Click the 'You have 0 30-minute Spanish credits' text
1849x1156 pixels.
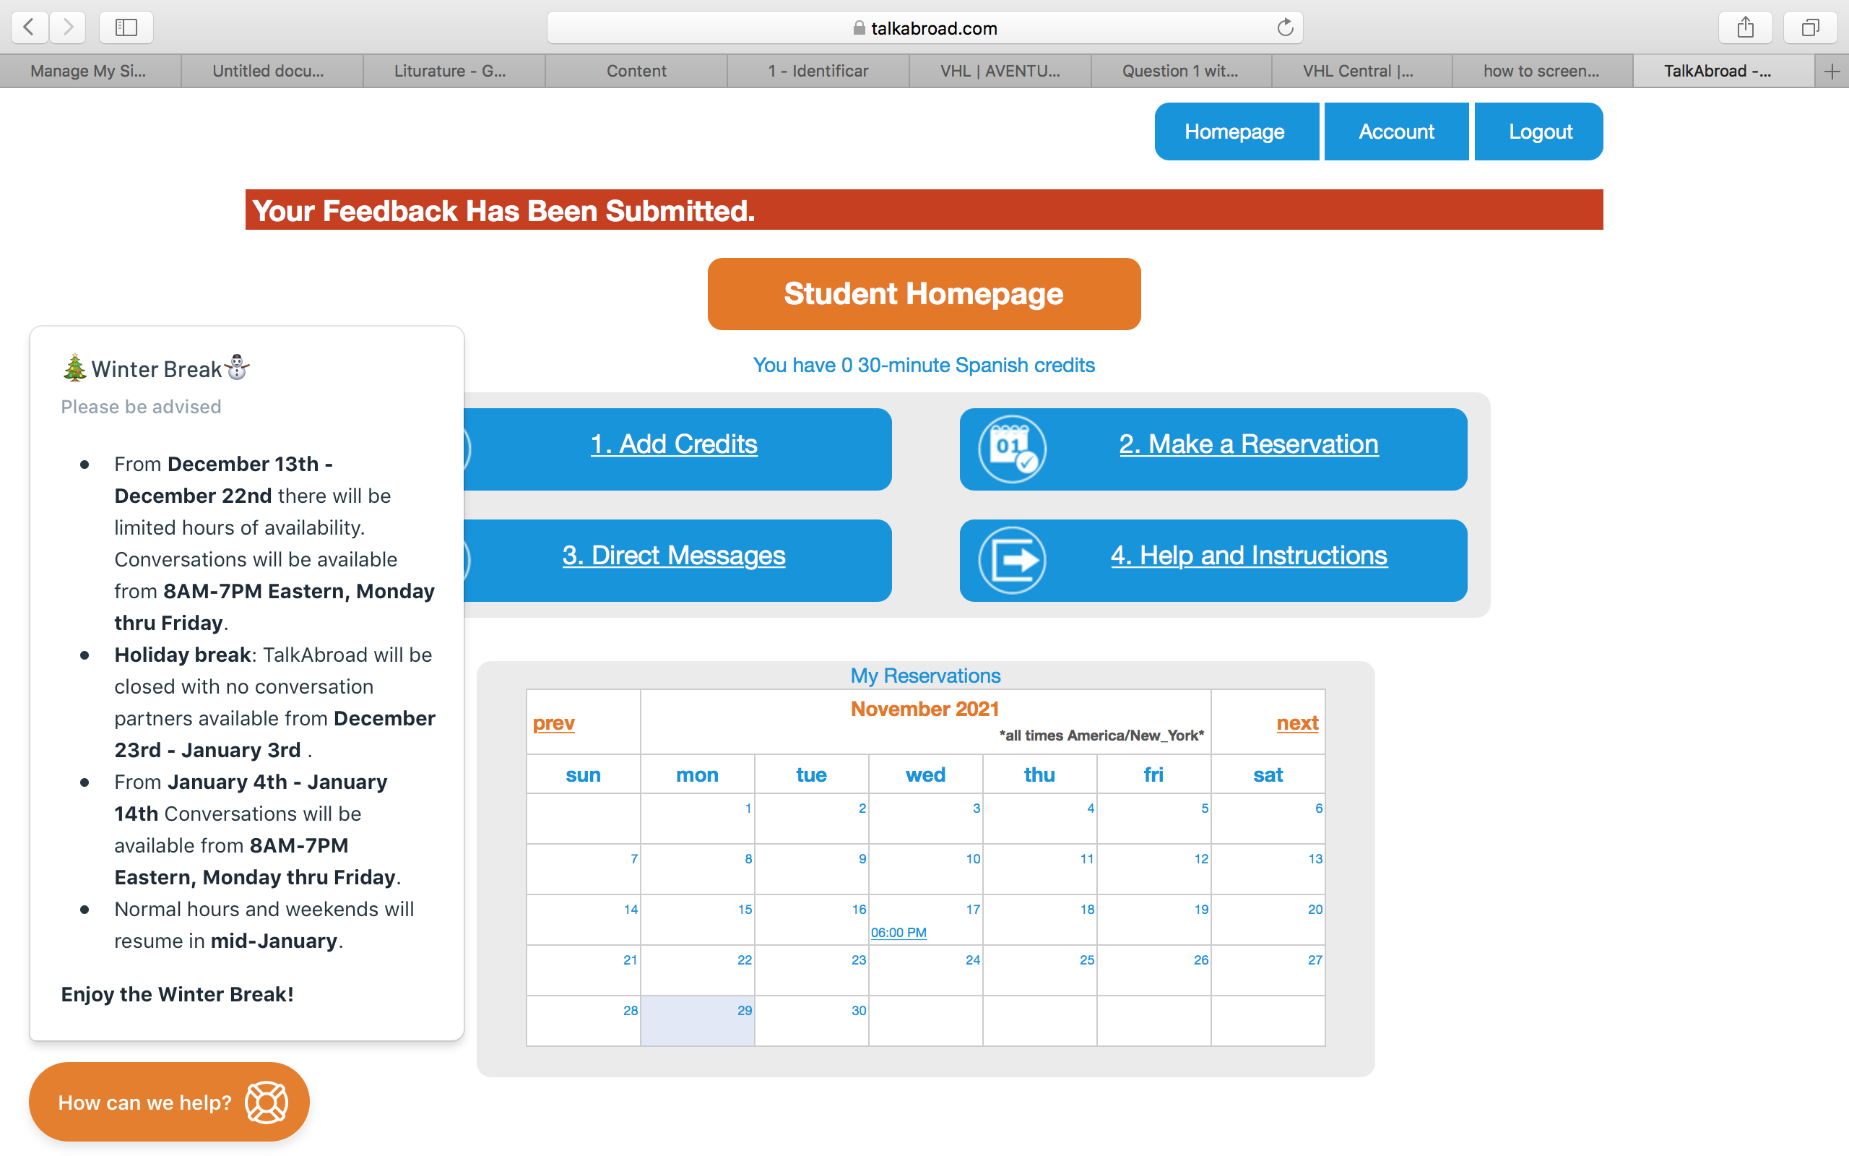click(924, 366)
